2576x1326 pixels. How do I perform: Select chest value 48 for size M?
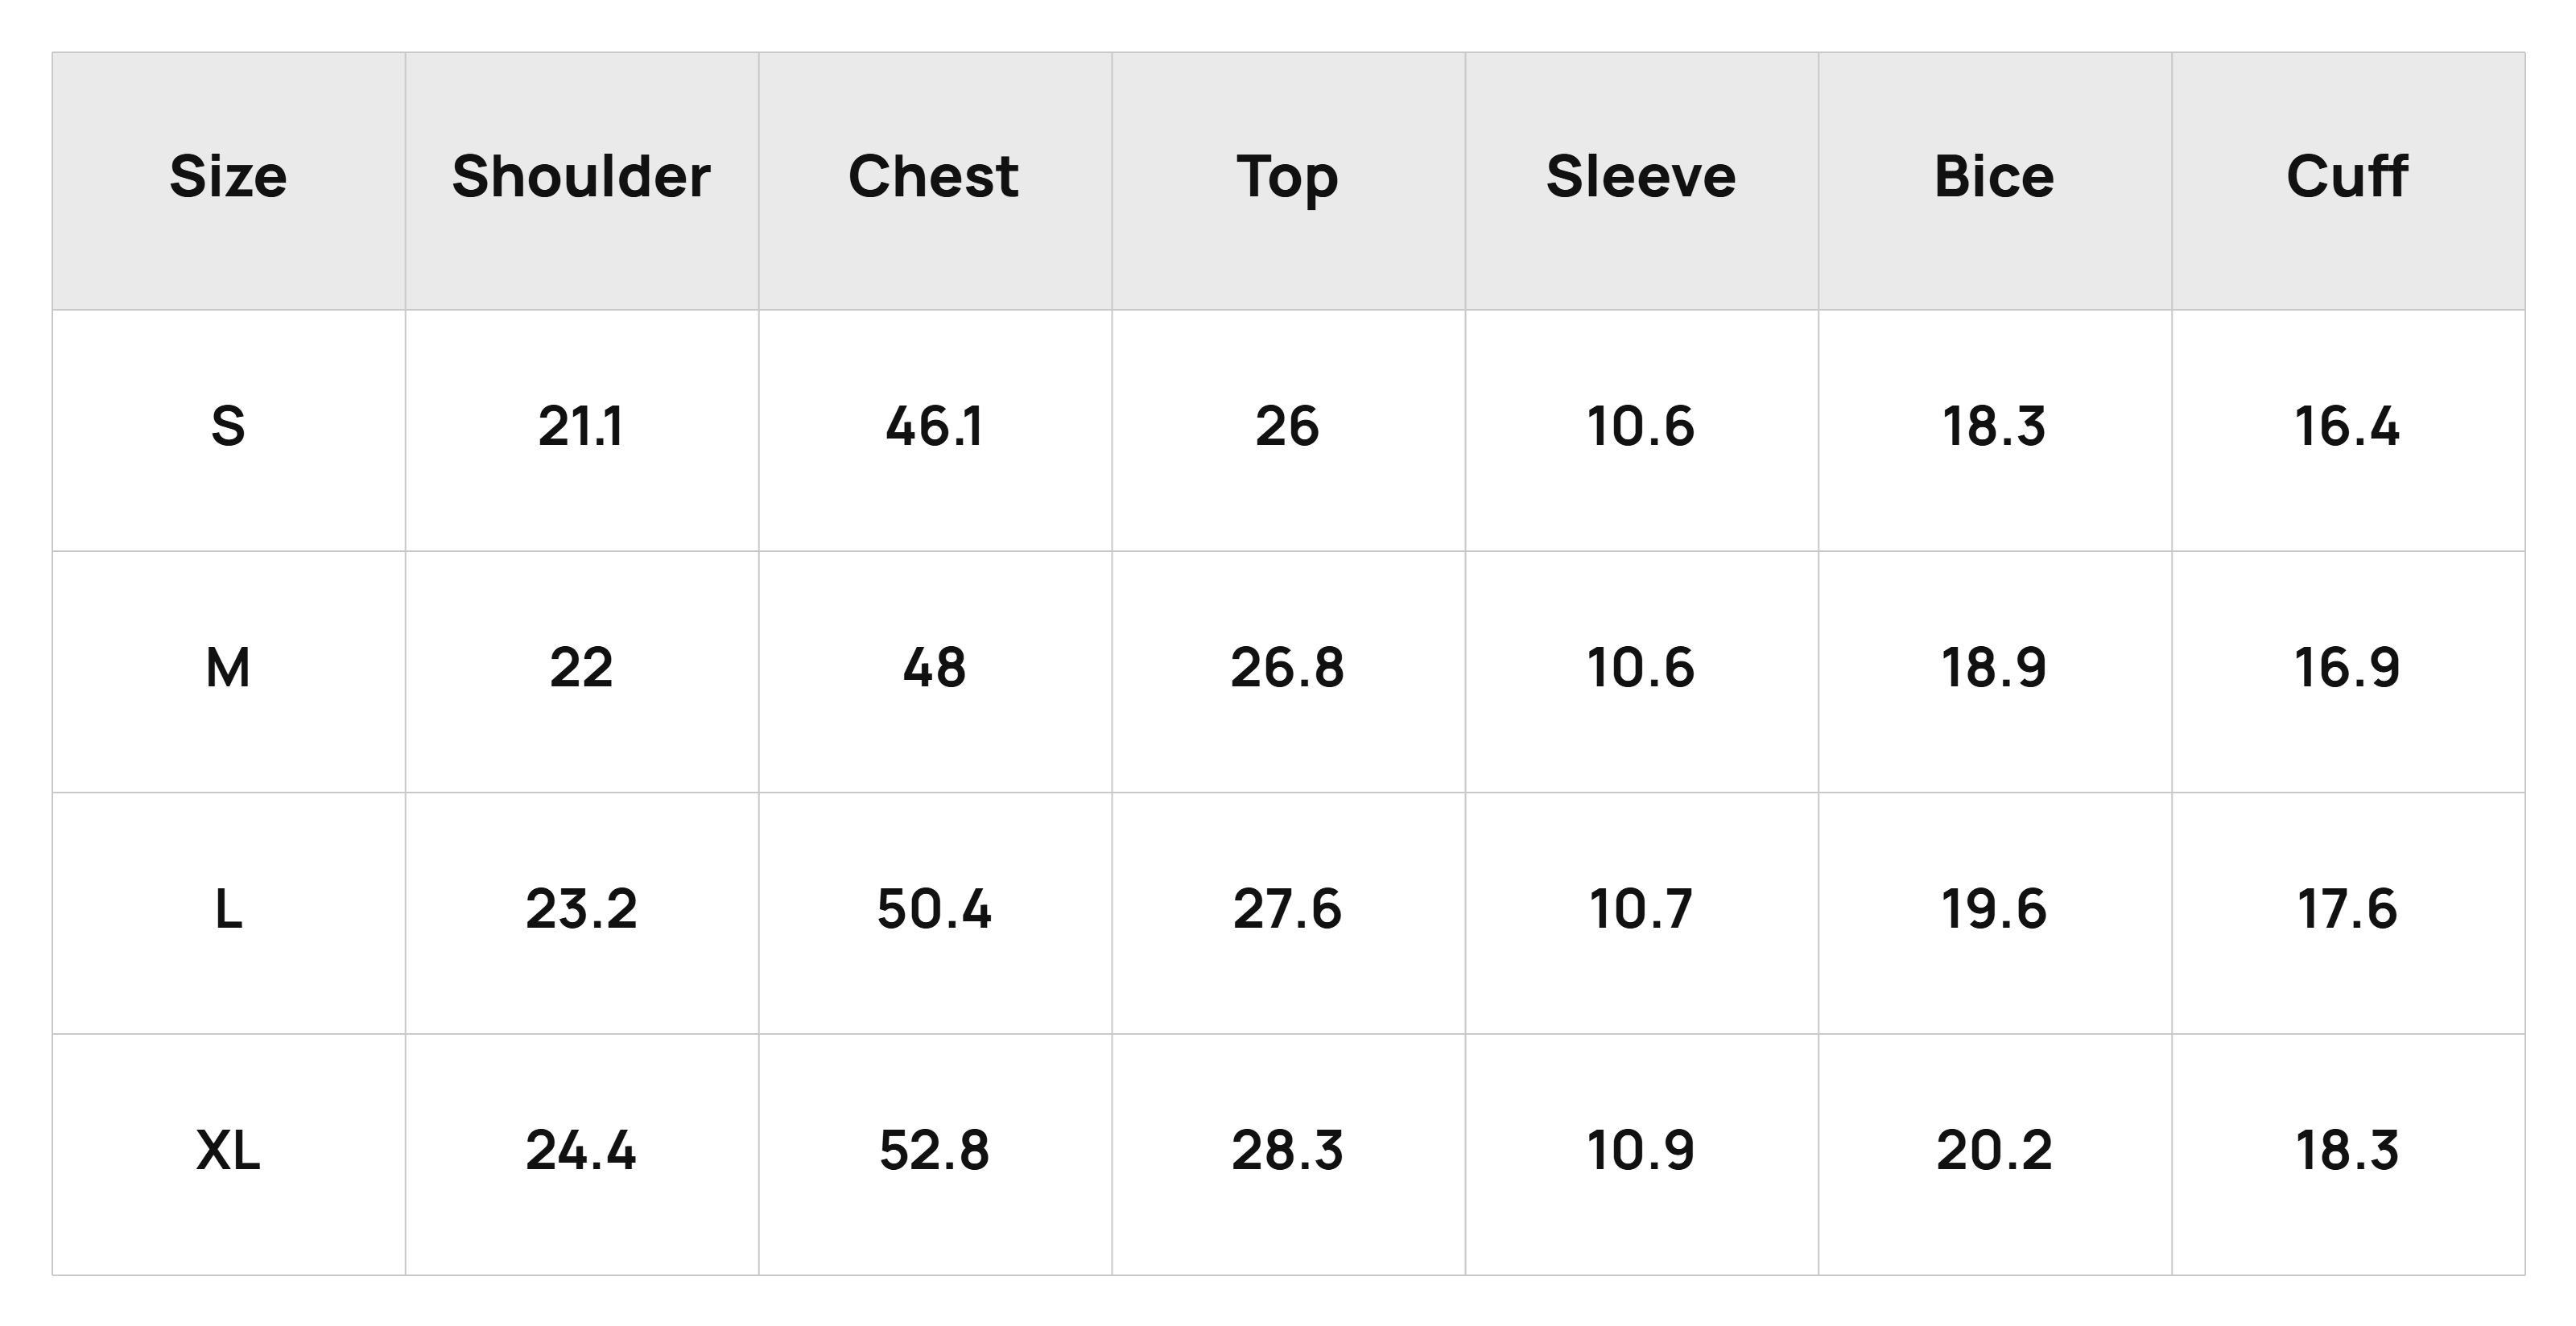(x=934, y=668)
